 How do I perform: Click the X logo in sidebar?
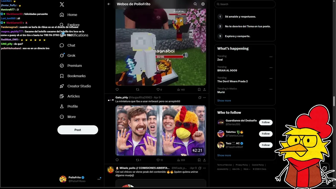(x=62, y=4)
